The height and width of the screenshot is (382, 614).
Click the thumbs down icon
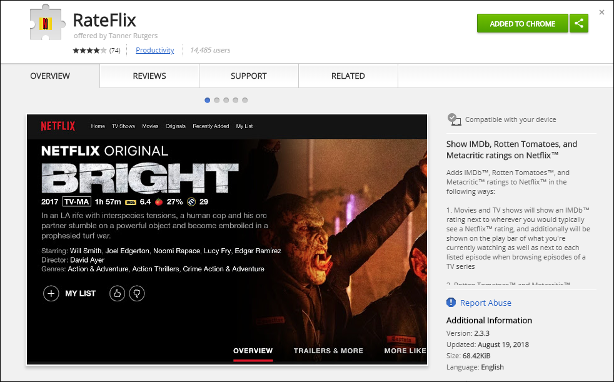pyautogui.click(x=137, y=294)
